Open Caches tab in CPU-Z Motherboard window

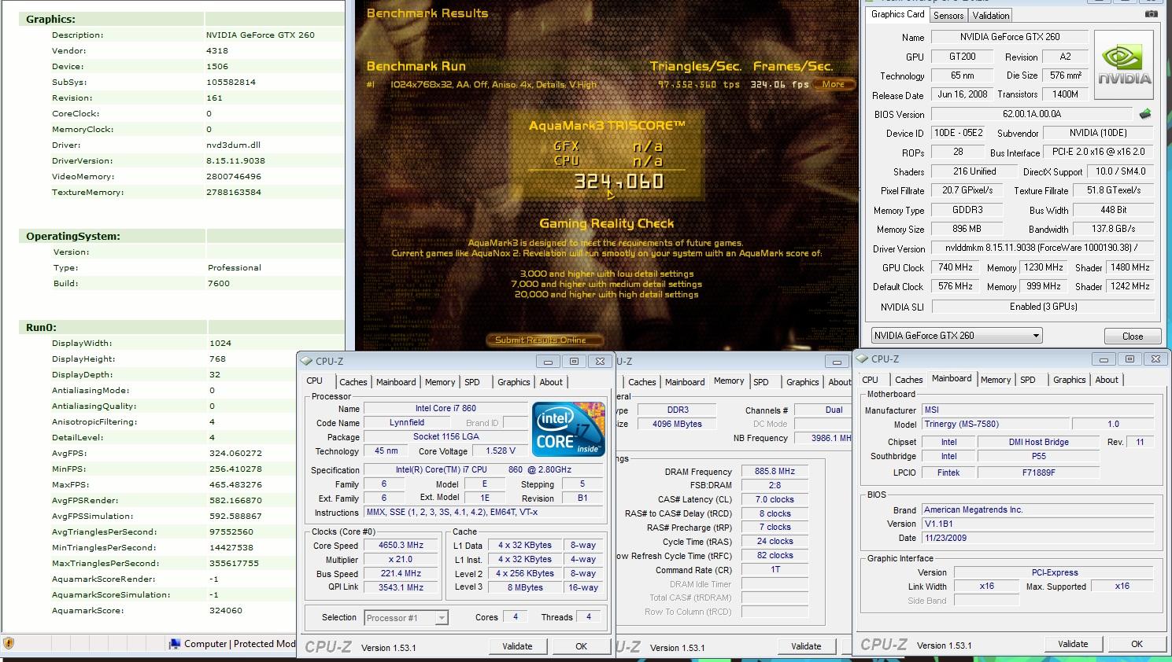pyautogui.click(x=908, y=380)
